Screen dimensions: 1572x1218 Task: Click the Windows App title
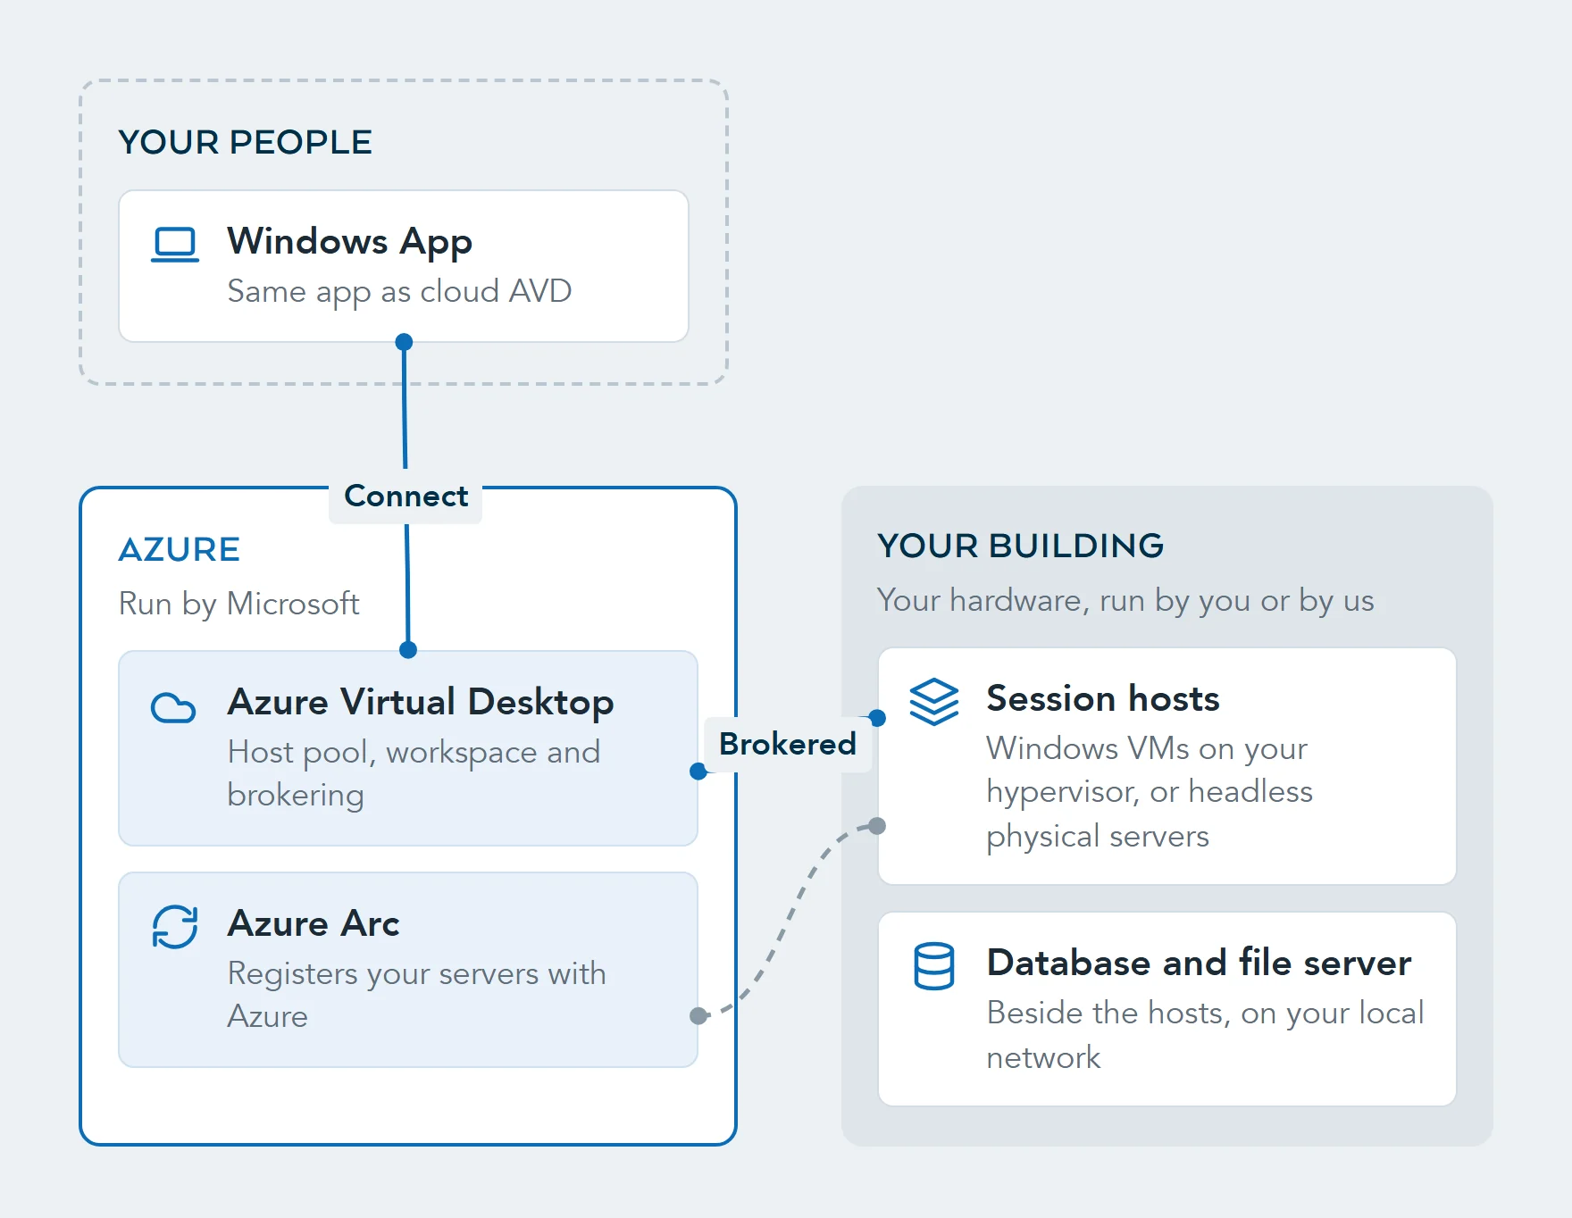(349, 242)
